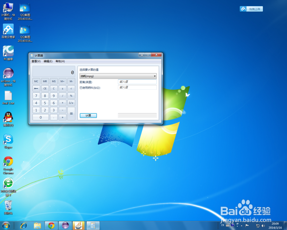Viewport: 287px width, 230px height.
Task: Open Windows Explorer from the taskbar
Action: pos(37,226)
